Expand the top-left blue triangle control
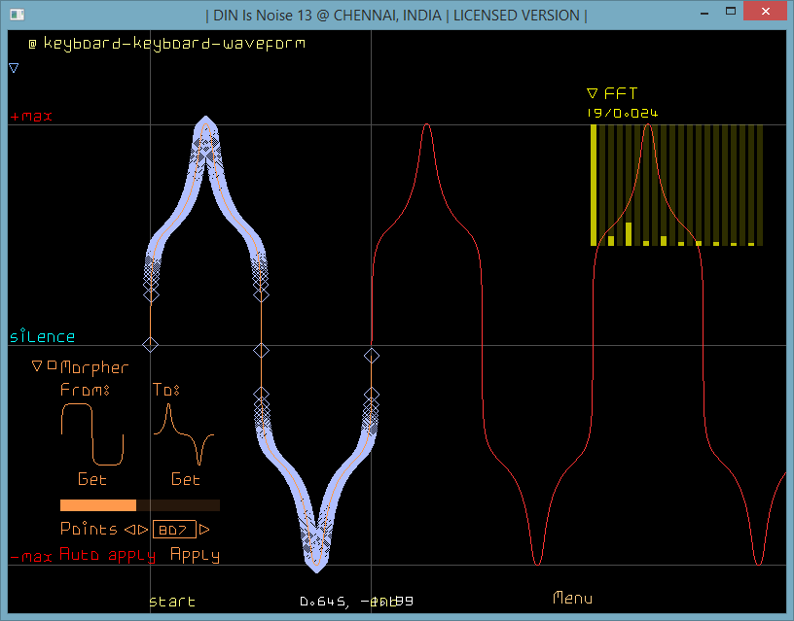 [14, 68]
